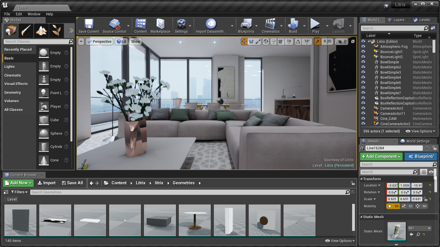Open the Edit menu
The width and height of the screenshot is (440, 247).
pos(18,14)
